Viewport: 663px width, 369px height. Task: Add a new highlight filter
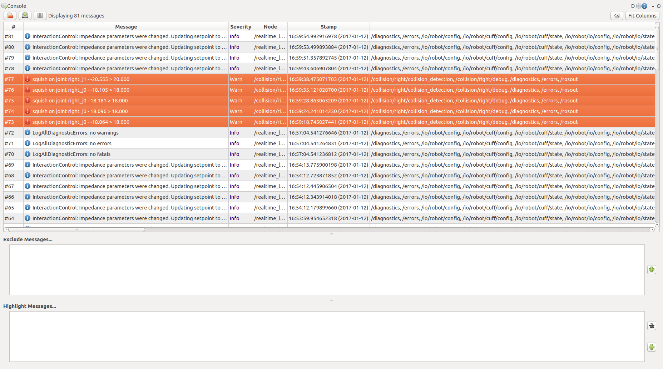pyautogui.click(x=652, y=347)
